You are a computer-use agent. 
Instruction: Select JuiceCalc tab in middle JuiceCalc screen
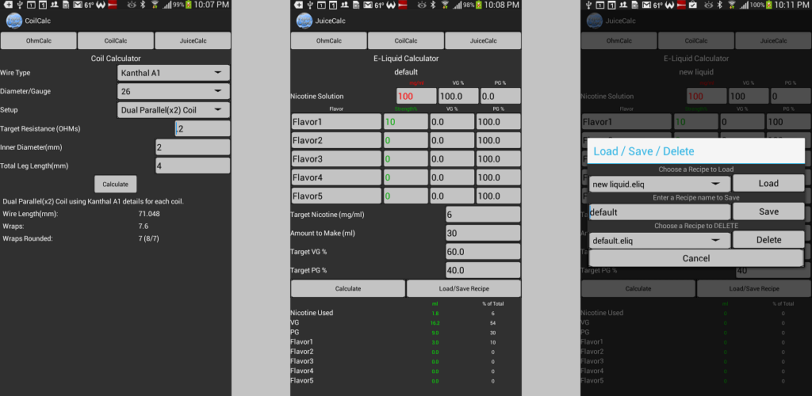point(483,41)
